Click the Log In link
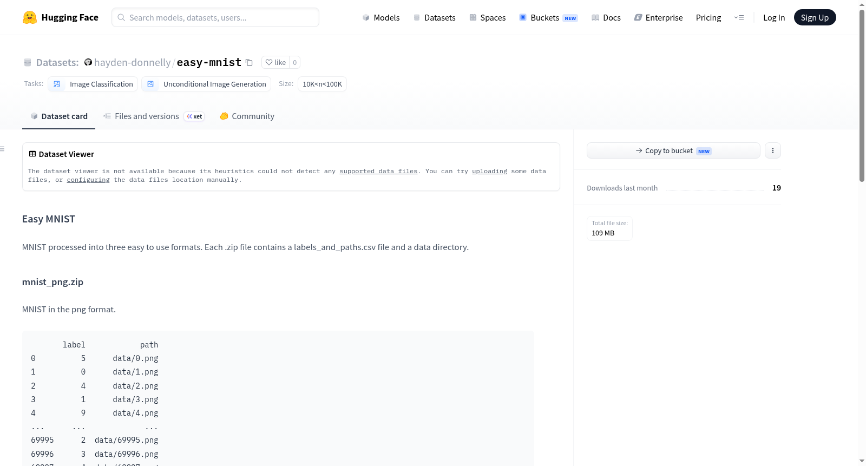 [774, 17]
